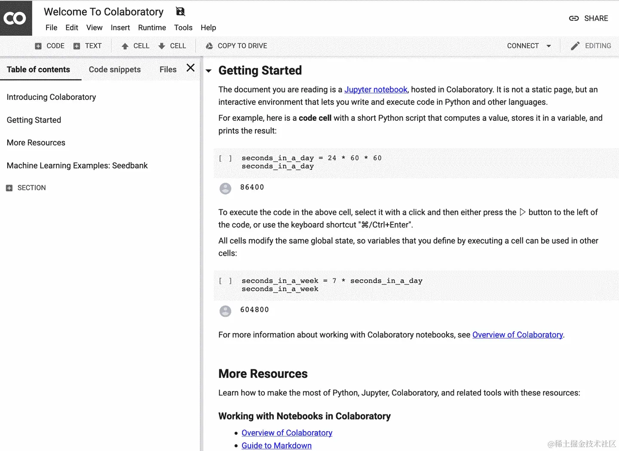The height and width of the screenshot is (451, 619).
Task: Open Overview of Colaboratory bullet link
Action: pos(287,433)
